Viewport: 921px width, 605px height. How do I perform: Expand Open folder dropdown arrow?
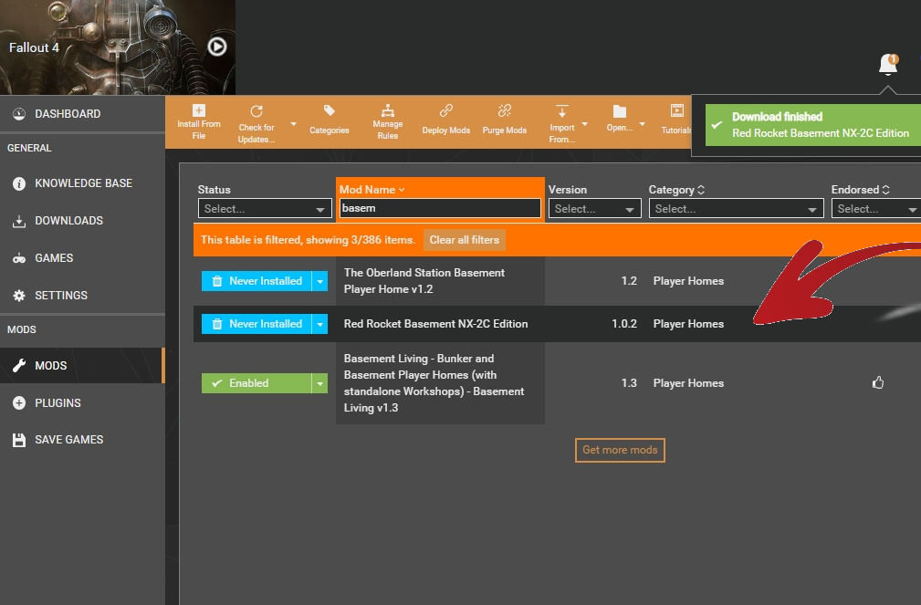(x=642, y=124)
